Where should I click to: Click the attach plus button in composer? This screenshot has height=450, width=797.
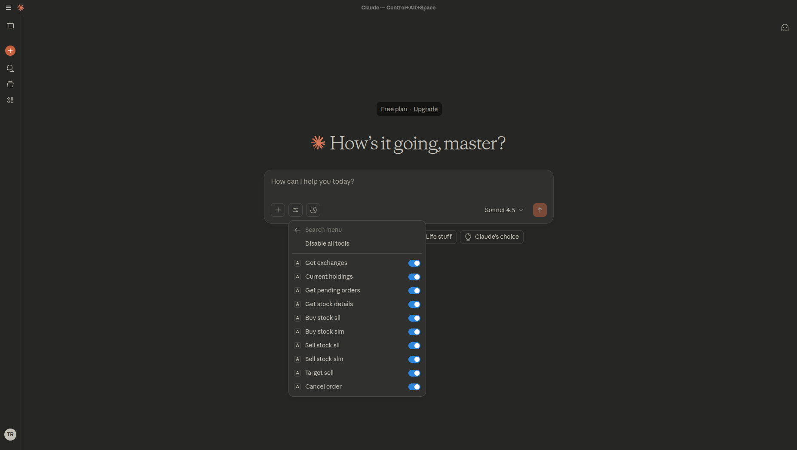click(x=278, y=210)
